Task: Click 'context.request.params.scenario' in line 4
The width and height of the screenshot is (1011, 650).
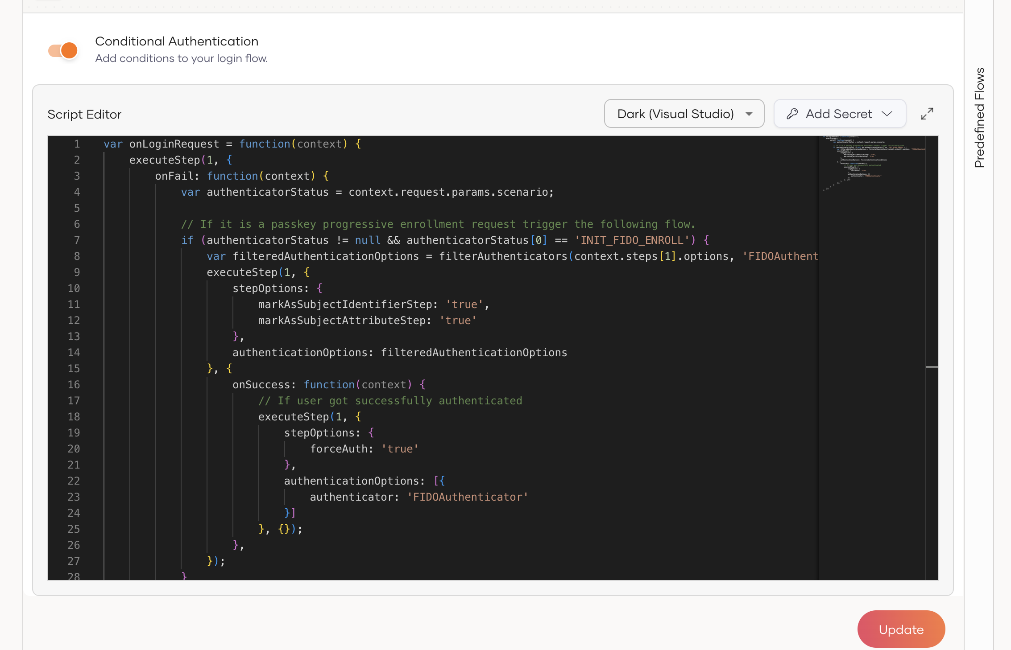Action: coord(448,192)
